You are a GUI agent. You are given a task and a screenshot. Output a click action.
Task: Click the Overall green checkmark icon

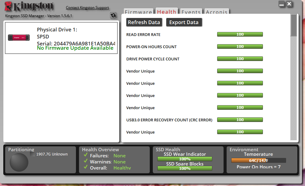pos(86,168)
